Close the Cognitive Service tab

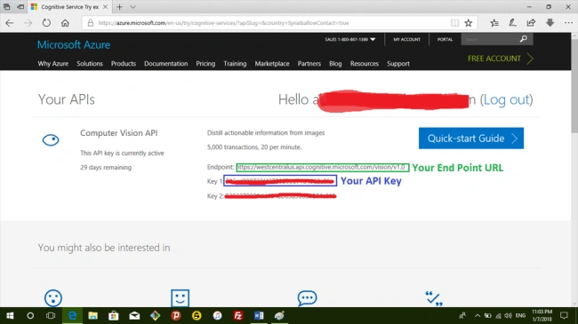pyautogui.click(x=105, y=6)
